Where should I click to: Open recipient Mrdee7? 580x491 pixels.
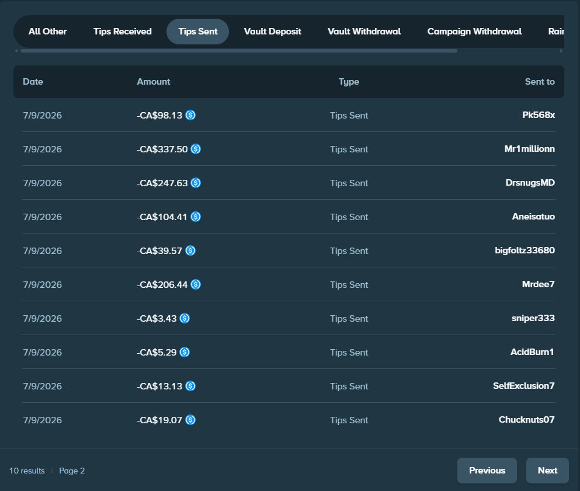(x=538, y=284)
